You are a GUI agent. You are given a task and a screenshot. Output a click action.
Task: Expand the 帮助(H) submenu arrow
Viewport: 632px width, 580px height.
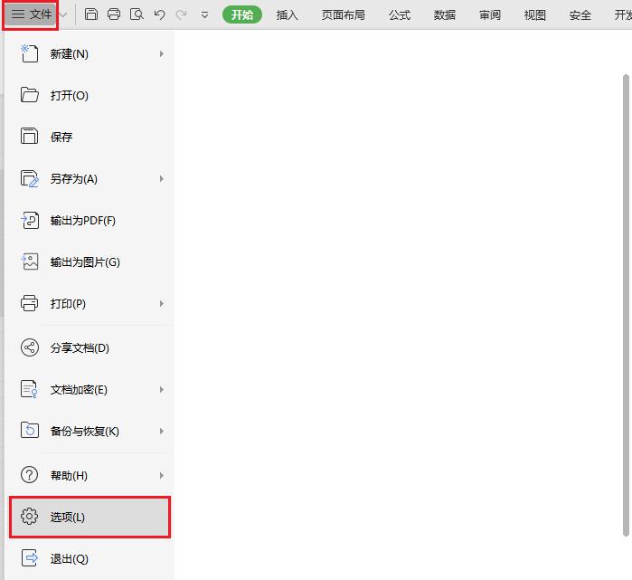point(161,475)
